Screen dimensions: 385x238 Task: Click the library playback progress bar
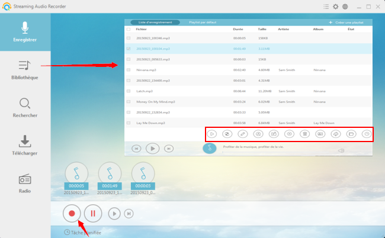(279, 152)
